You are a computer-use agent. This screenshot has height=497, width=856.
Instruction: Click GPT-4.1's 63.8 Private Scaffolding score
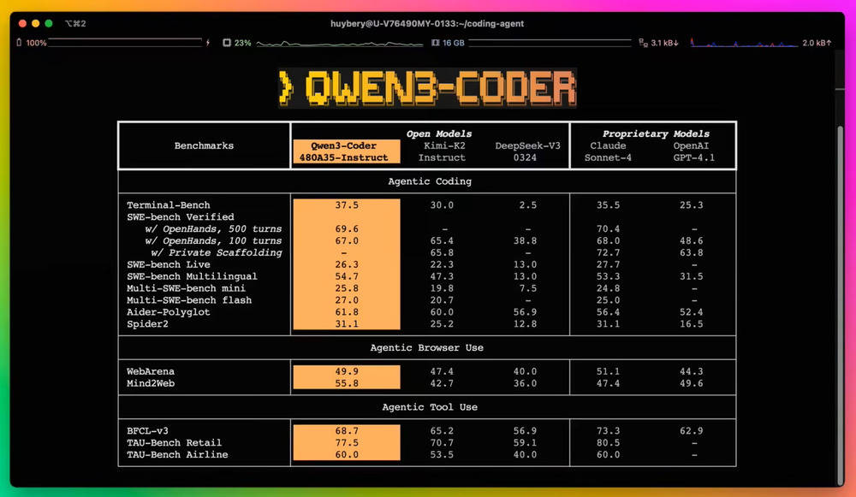691,252
